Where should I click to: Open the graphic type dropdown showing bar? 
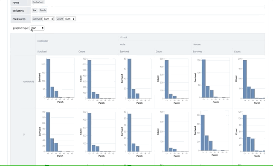[37, 28]
